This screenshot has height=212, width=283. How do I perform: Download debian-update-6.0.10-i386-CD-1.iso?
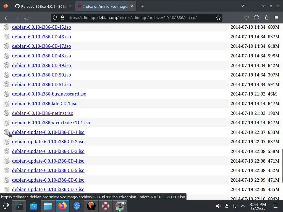[48, 132]
